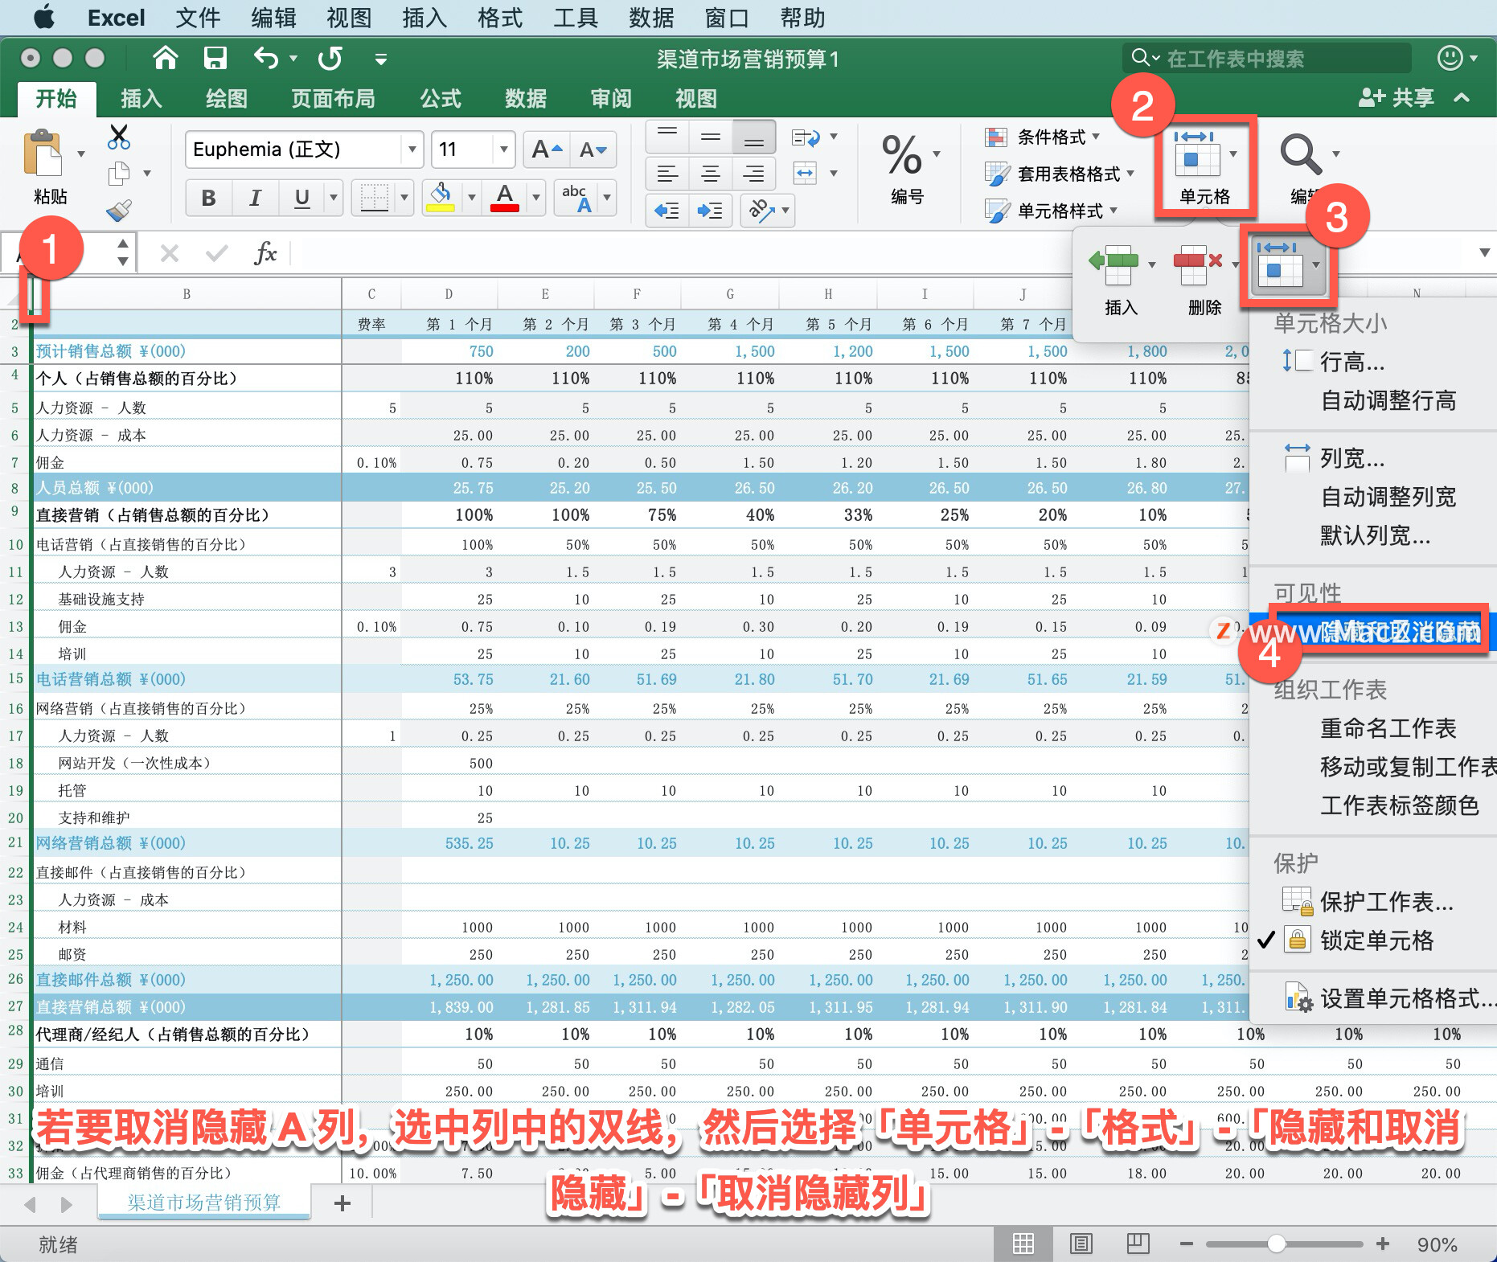
Task: Switch to Normal grid view in status bar
Action: tap(1023, 1244)
